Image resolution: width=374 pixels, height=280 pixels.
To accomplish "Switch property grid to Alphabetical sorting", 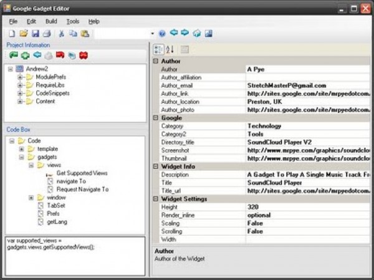I will click(170, 49).
